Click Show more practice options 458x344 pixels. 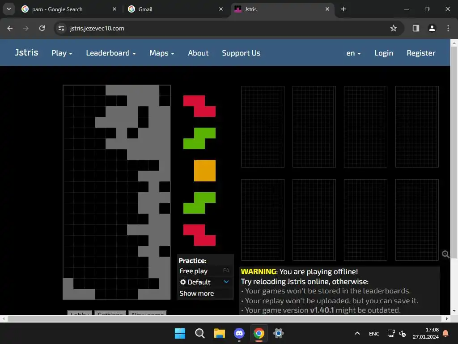pyautogui.click(x=197, y=293)
